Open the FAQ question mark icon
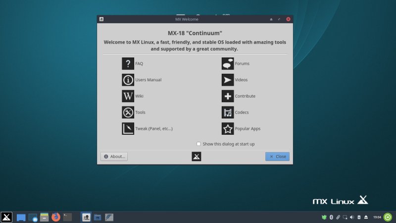Image resolution: width=396 pixels, height=223 pixels. 128,63
